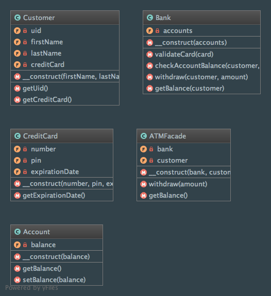Select Customer __construct(firstName, lastNa method
Viewport: 271px width, 296px height.
tap(71, 77)
